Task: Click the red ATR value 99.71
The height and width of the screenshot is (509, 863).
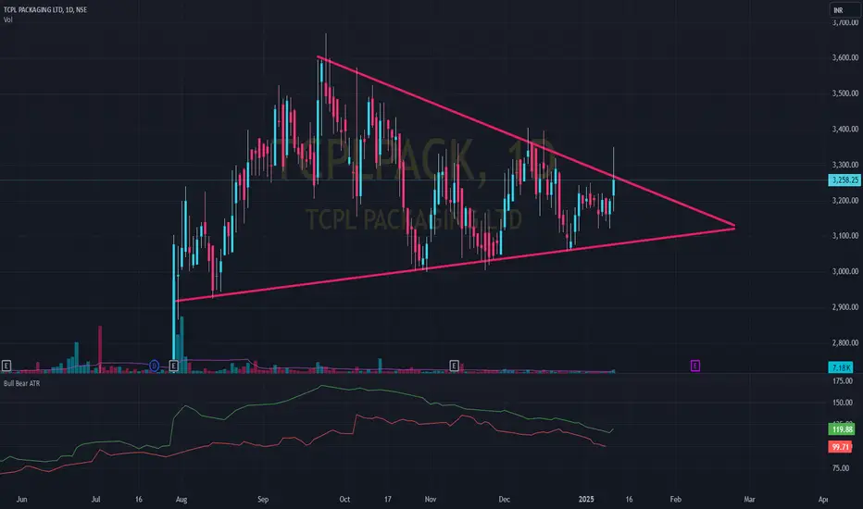Action: pyautogui.click(x=841, y=447)
